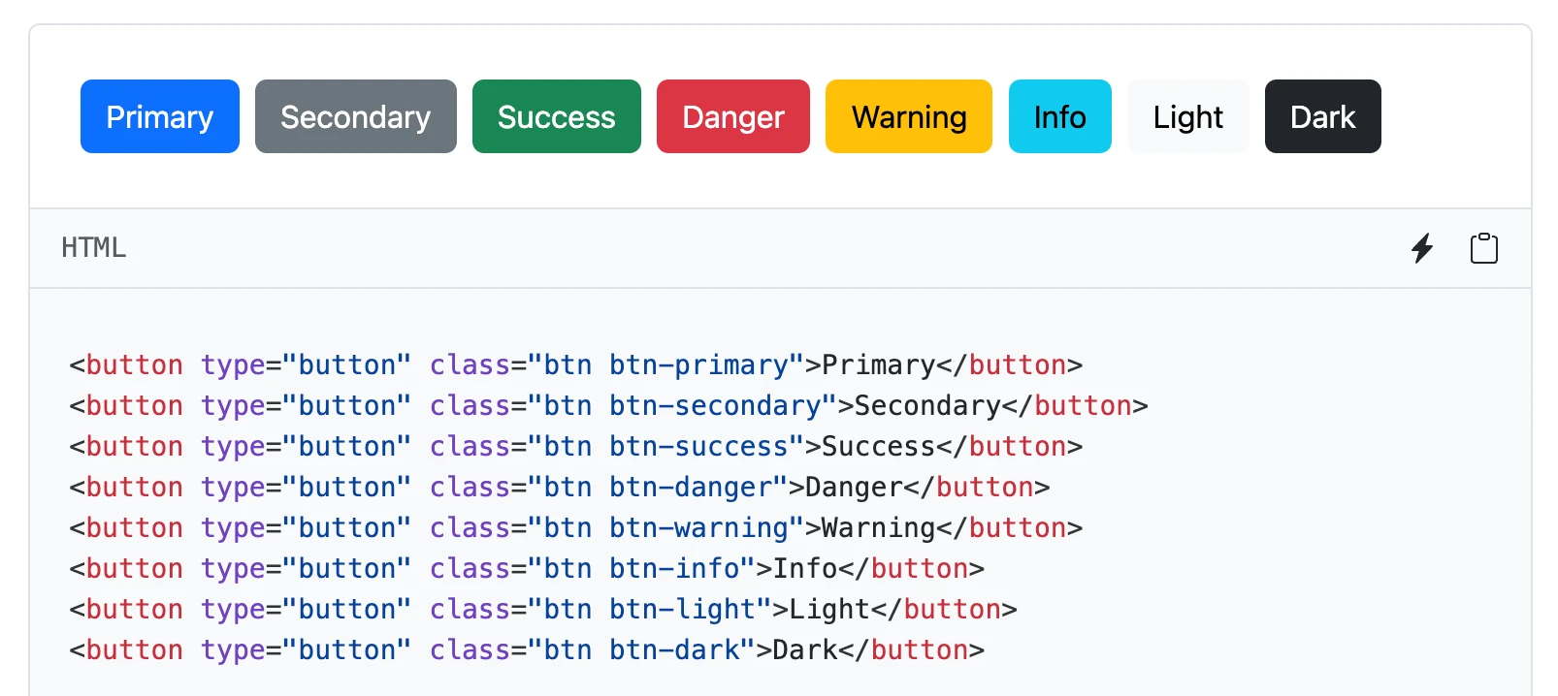Click the code line containing btn-warning
The height and width of the screenshot is (696, 1558).
(576, 528)
